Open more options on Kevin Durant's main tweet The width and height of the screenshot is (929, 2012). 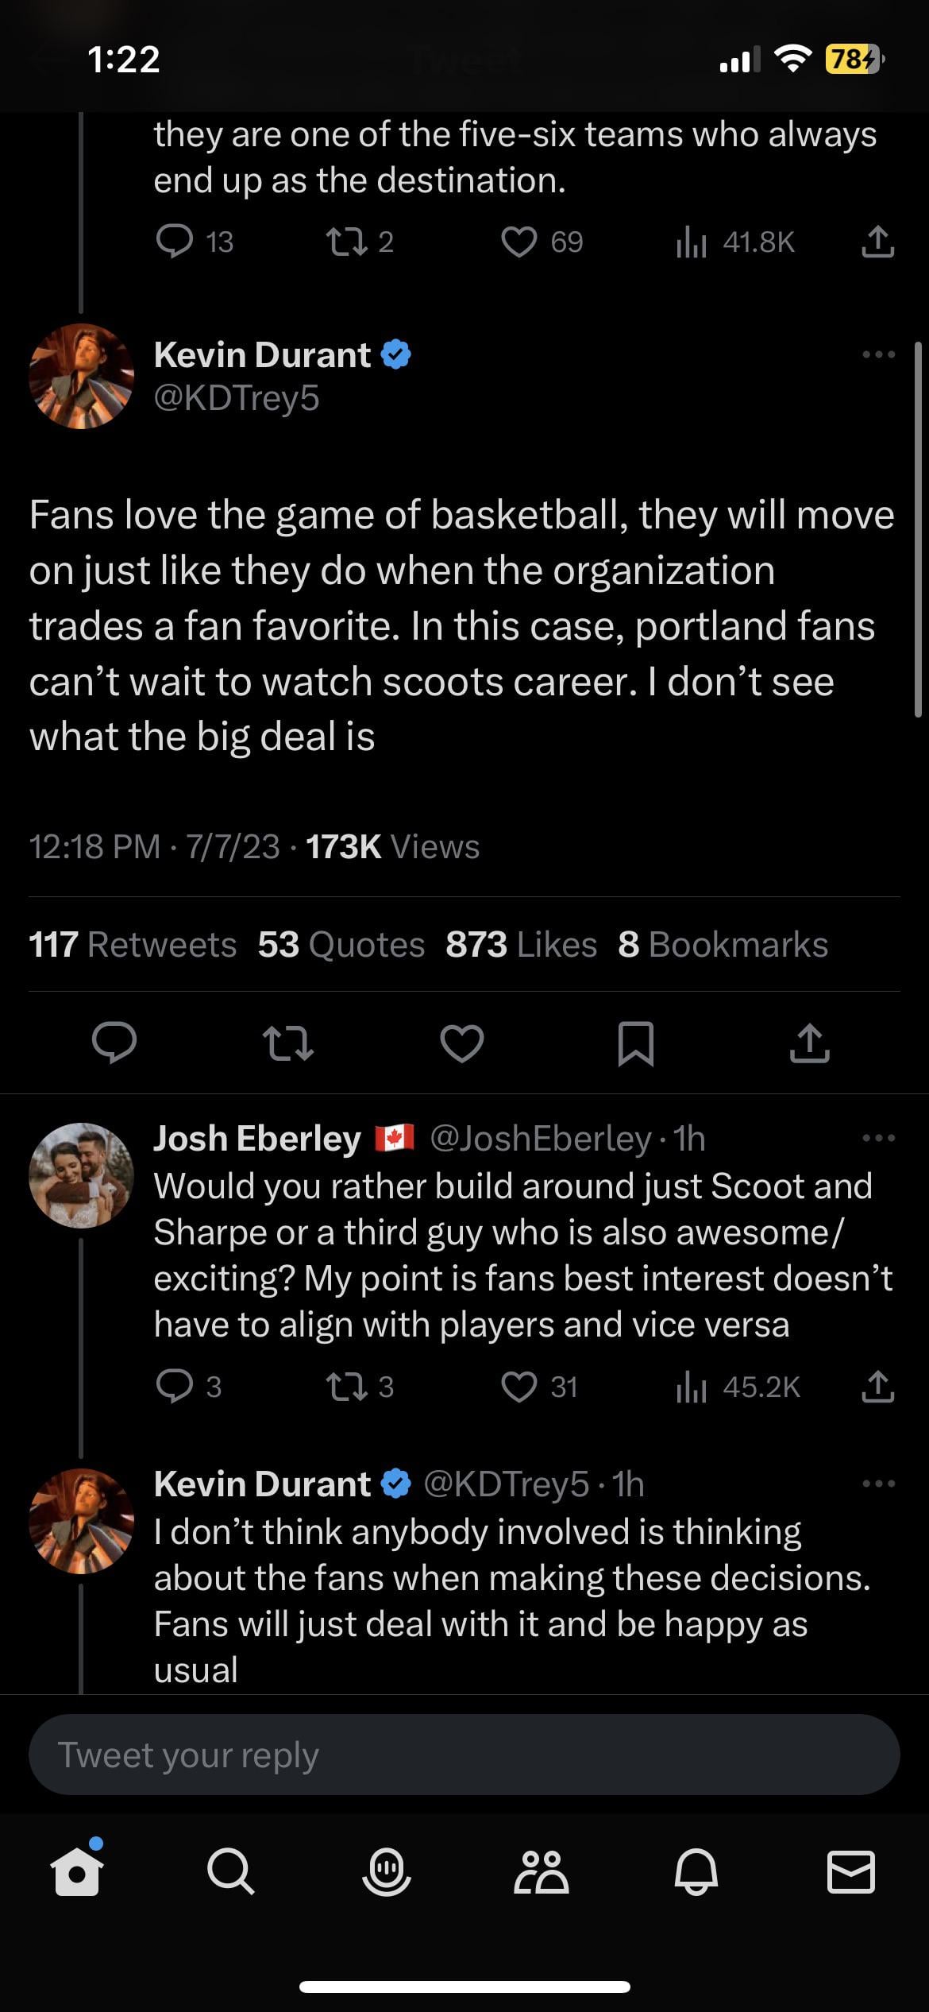[x=878, y=354]
